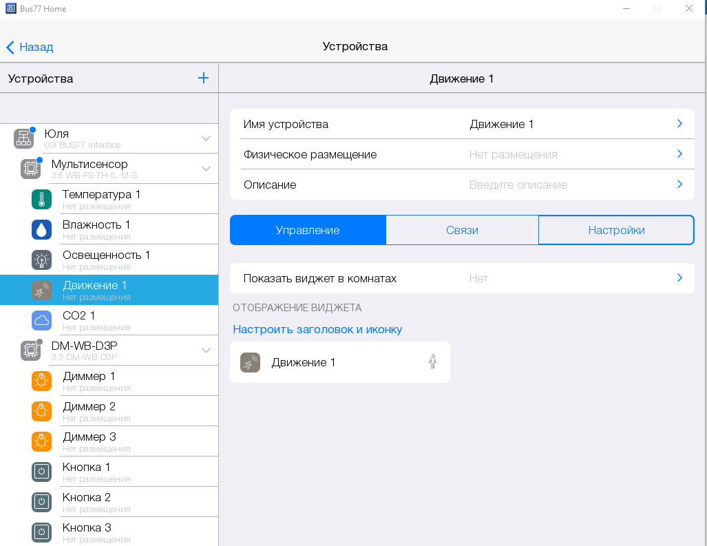
Task: Click the Влажность 1 water drop icon
Action: [42, 230]
